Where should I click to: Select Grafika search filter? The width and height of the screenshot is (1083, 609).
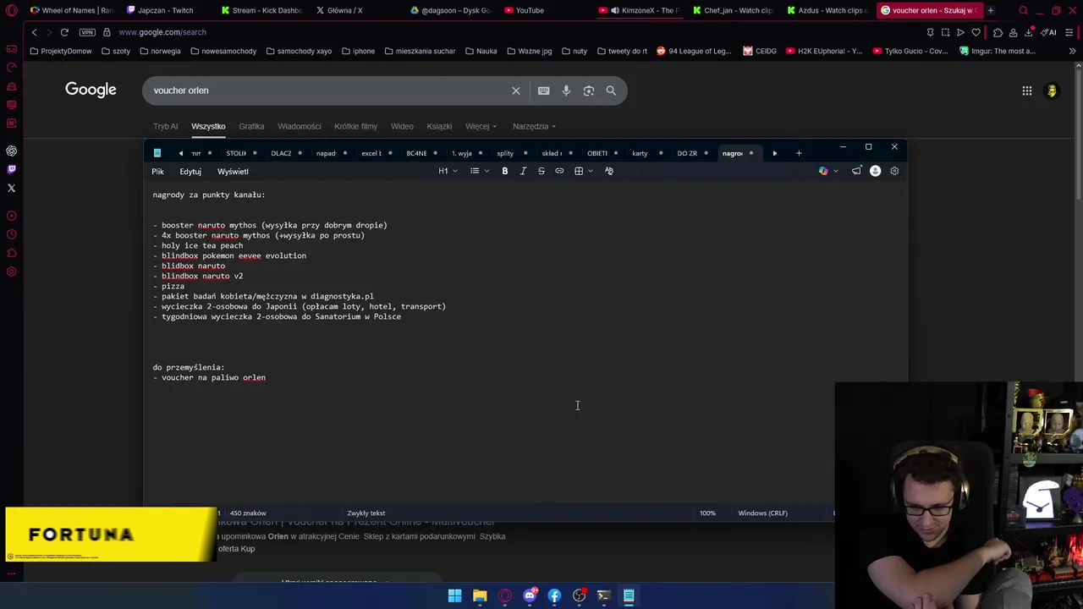pos(251,126)
